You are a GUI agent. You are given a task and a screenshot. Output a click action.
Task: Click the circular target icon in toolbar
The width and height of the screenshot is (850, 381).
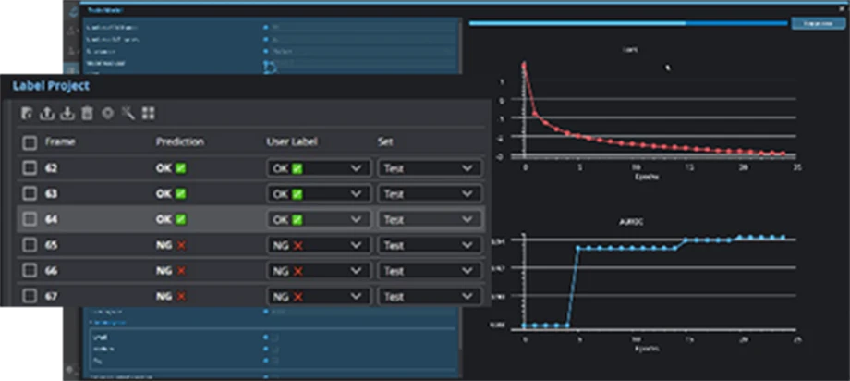click(x=107, y=113)
